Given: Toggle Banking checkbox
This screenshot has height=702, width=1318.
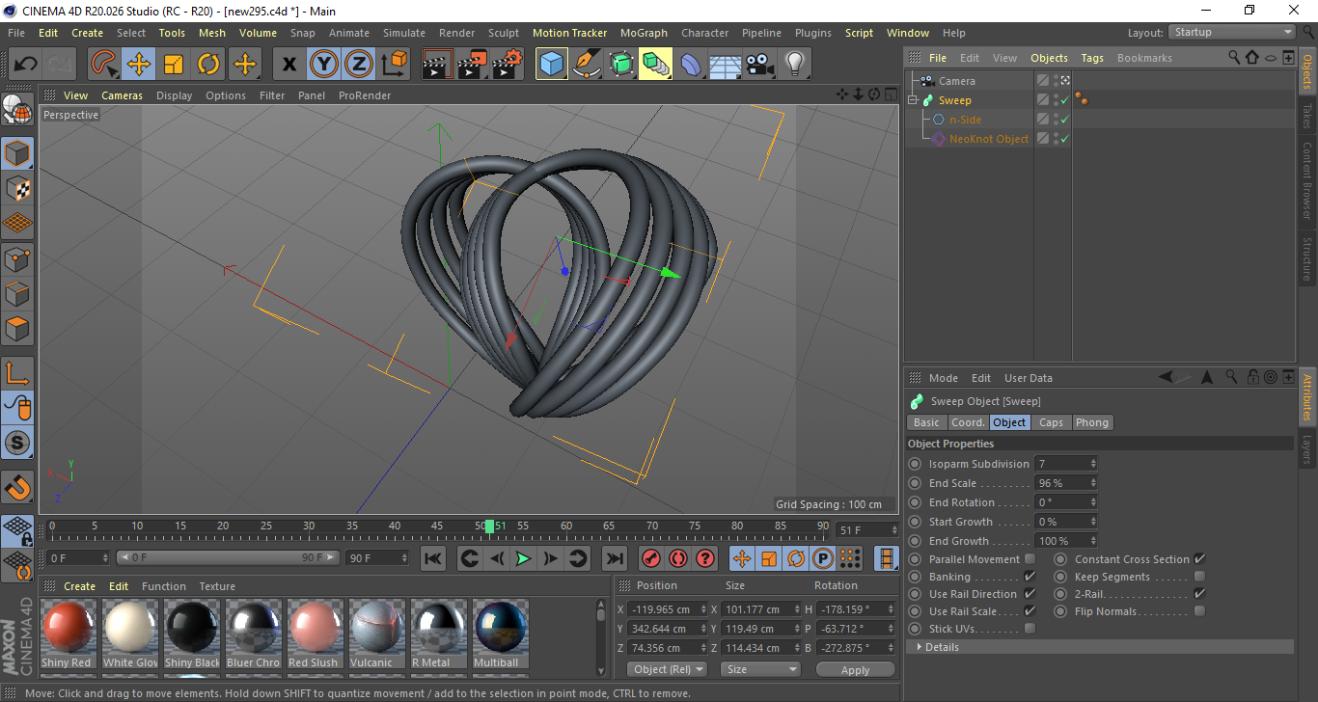Looking at the screenshot, I should [1030, 577].
